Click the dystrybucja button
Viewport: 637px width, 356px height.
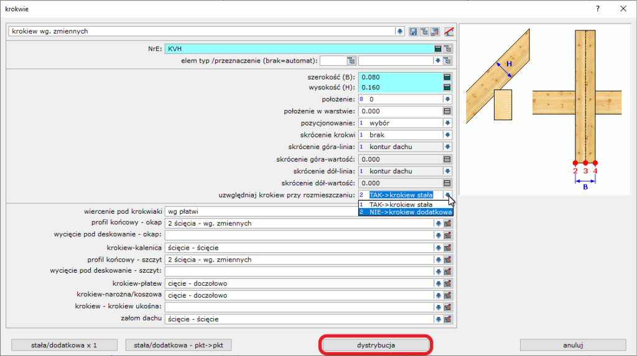point(376,345)
